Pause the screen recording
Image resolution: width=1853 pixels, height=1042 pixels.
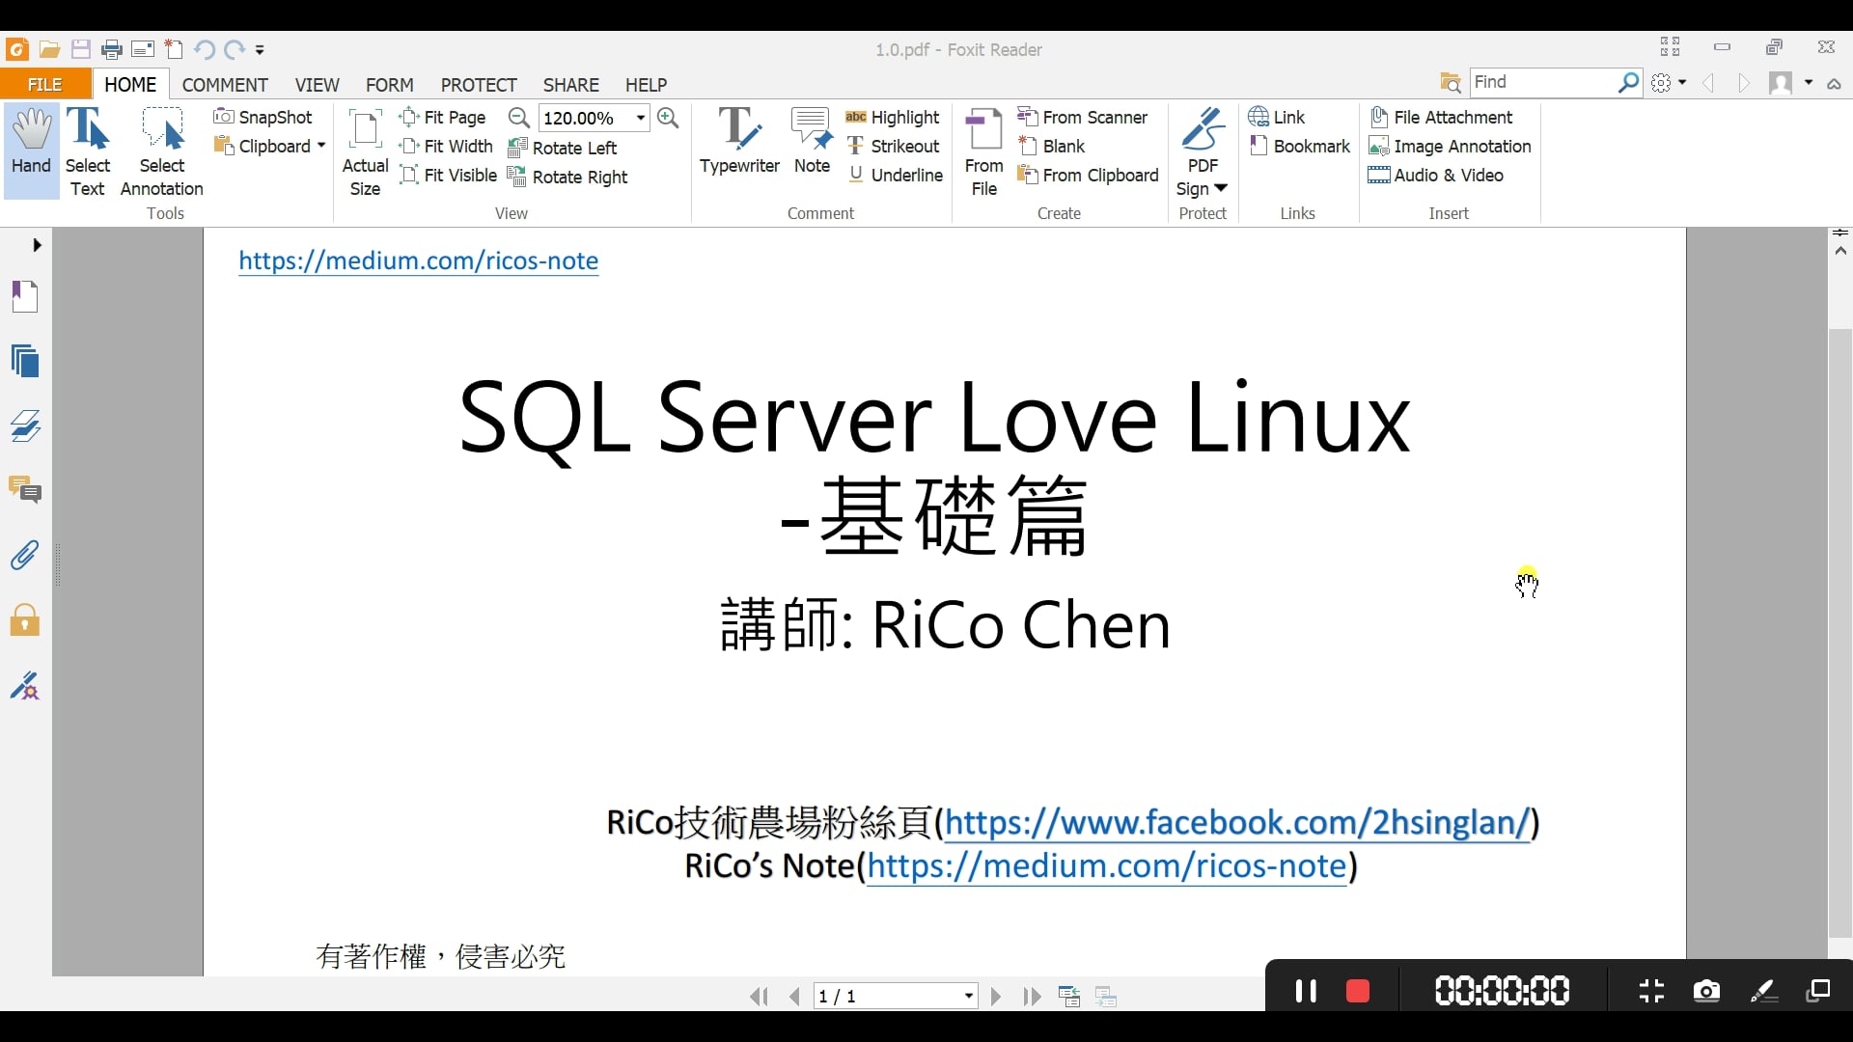coord(1306,991)
